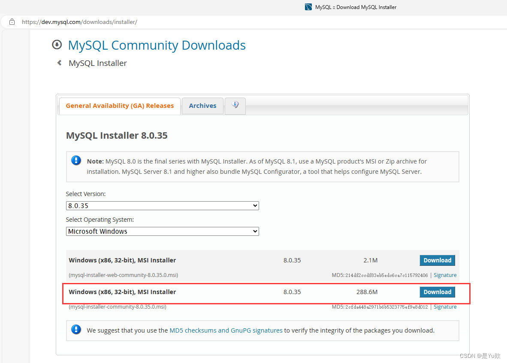This screenshot has width=507, height=363.
Task: Open the MySQL Community Downloads heading link
Action: [x=157, y=45]
